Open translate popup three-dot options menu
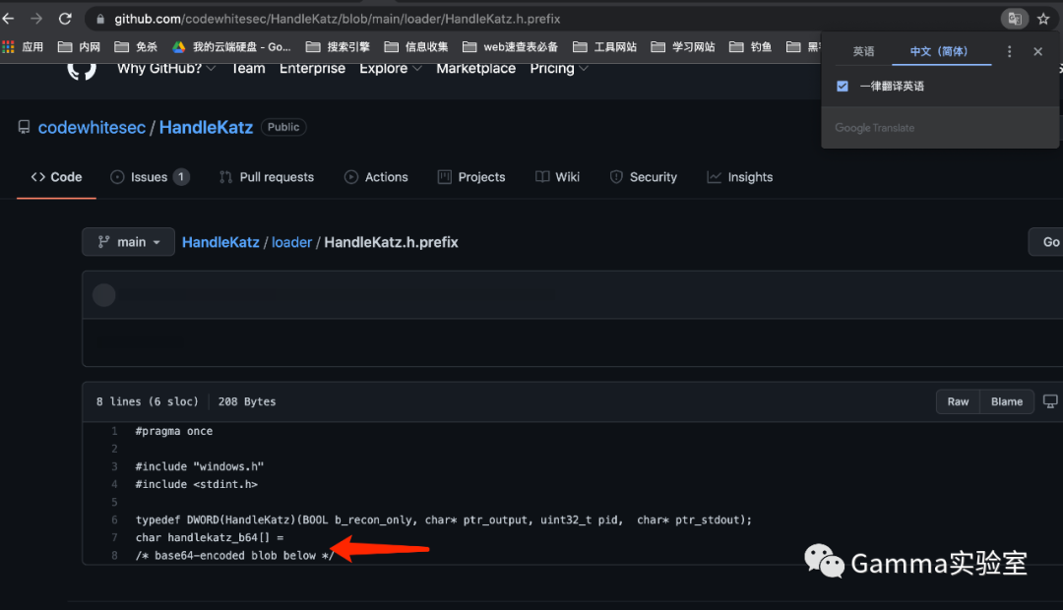 (1010, 51)
